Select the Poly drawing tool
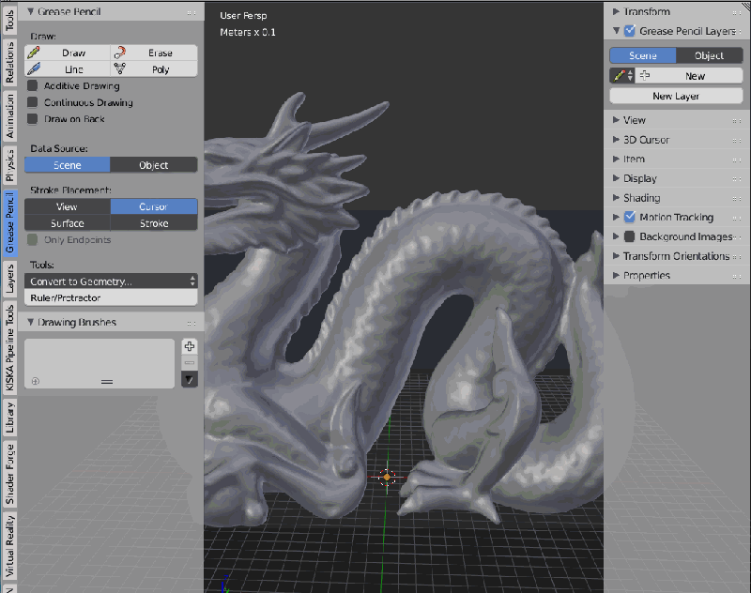751x593 pixels. click(x=156, y=68)
